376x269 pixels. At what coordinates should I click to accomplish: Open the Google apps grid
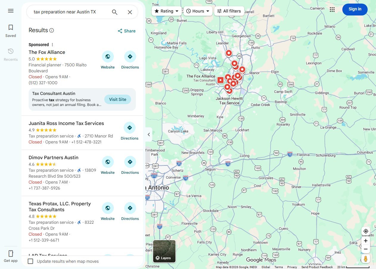(332, 10)
